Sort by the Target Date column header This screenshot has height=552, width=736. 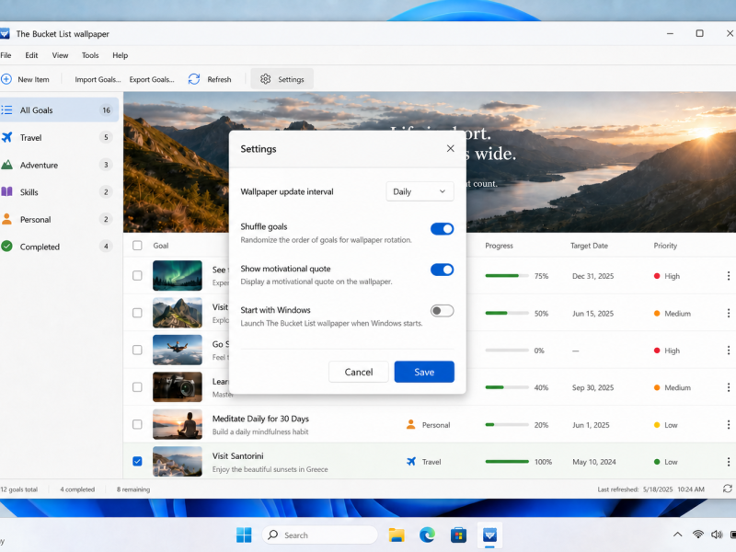589,246
